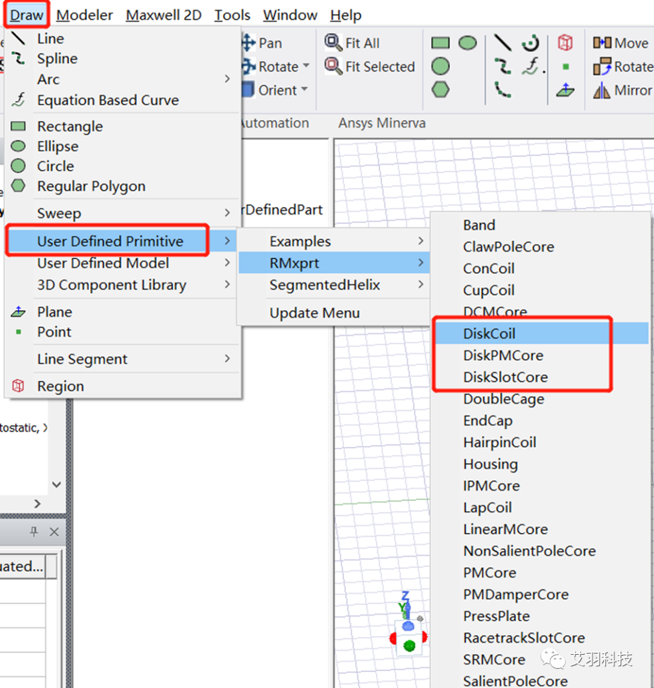Open the Draw menu

[26, 15]
